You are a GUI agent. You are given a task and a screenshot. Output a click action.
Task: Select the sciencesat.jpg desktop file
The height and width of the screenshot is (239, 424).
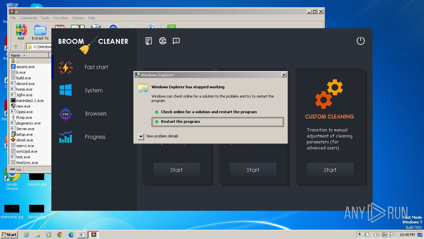pos(12,211)
